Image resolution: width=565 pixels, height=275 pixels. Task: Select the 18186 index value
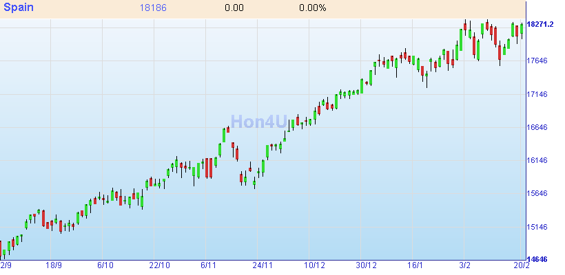point(154,8)
